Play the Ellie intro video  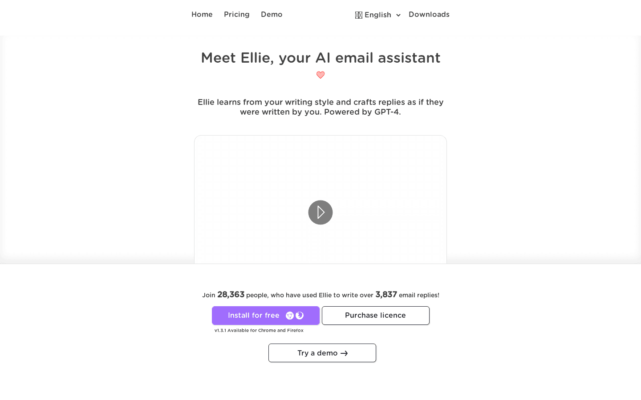(320, 212)
